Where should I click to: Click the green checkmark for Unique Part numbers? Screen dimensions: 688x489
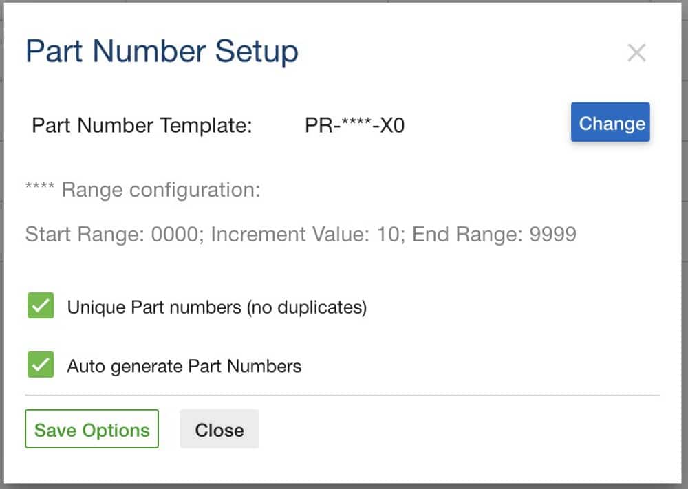point(40,305)
